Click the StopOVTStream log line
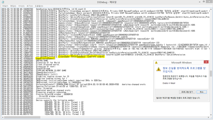This screenshot has width=213, height=120. (43, 68)
